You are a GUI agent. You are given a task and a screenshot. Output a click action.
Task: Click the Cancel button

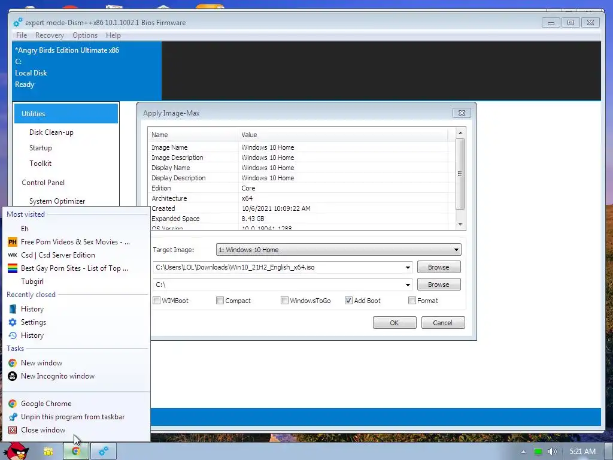coord(443,323)
